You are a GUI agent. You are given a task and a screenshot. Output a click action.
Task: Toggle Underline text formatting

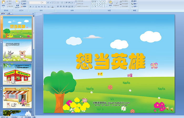pos(36,7)
